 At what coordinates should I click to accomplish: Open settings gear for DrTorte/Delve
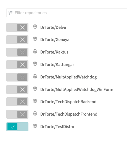tap(35, 27)
